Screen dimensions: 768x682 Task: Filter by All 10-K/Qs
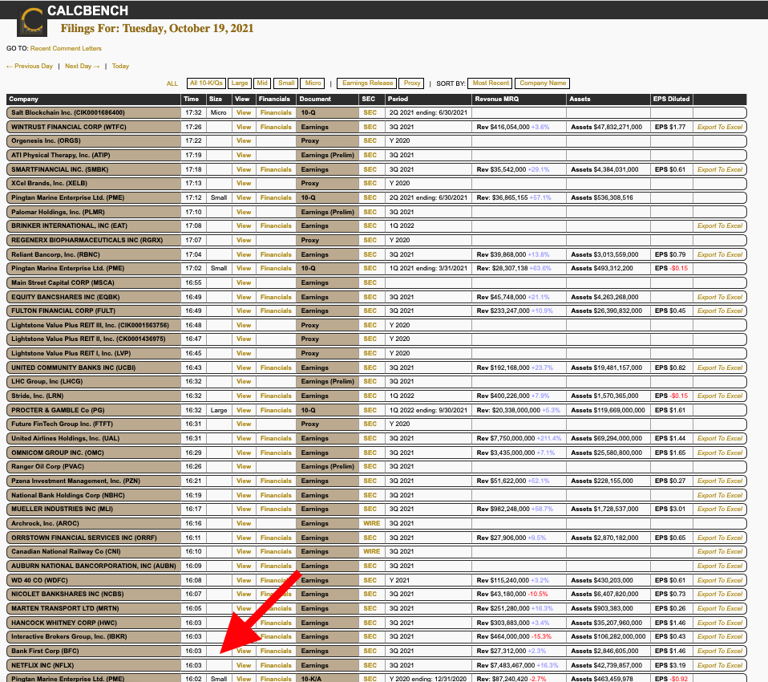tap(206, 83)
